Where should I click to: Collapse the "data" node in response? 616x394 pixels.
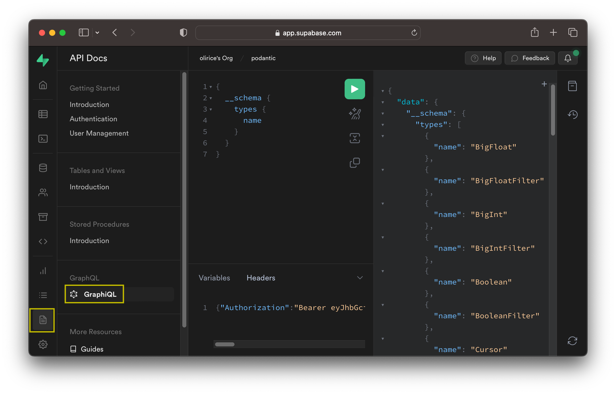coord(383,102)
